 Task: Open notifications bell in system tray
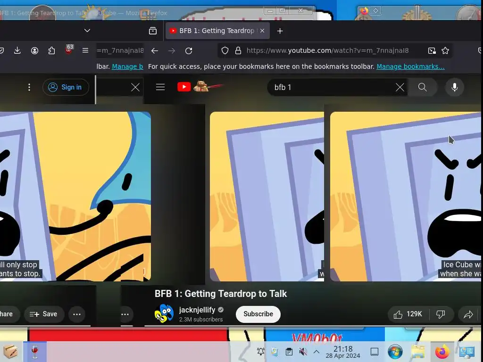pos(261,352)
